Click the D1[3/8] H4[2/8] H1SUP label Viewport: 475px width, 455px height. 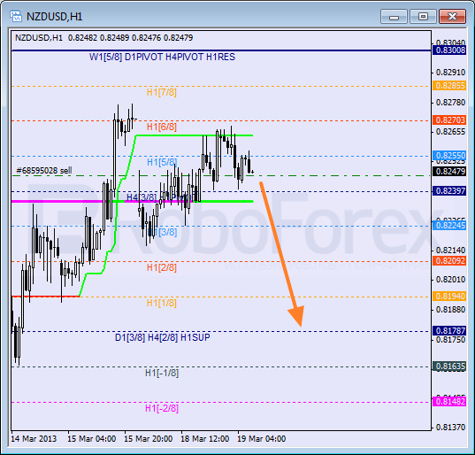[163, 337]
